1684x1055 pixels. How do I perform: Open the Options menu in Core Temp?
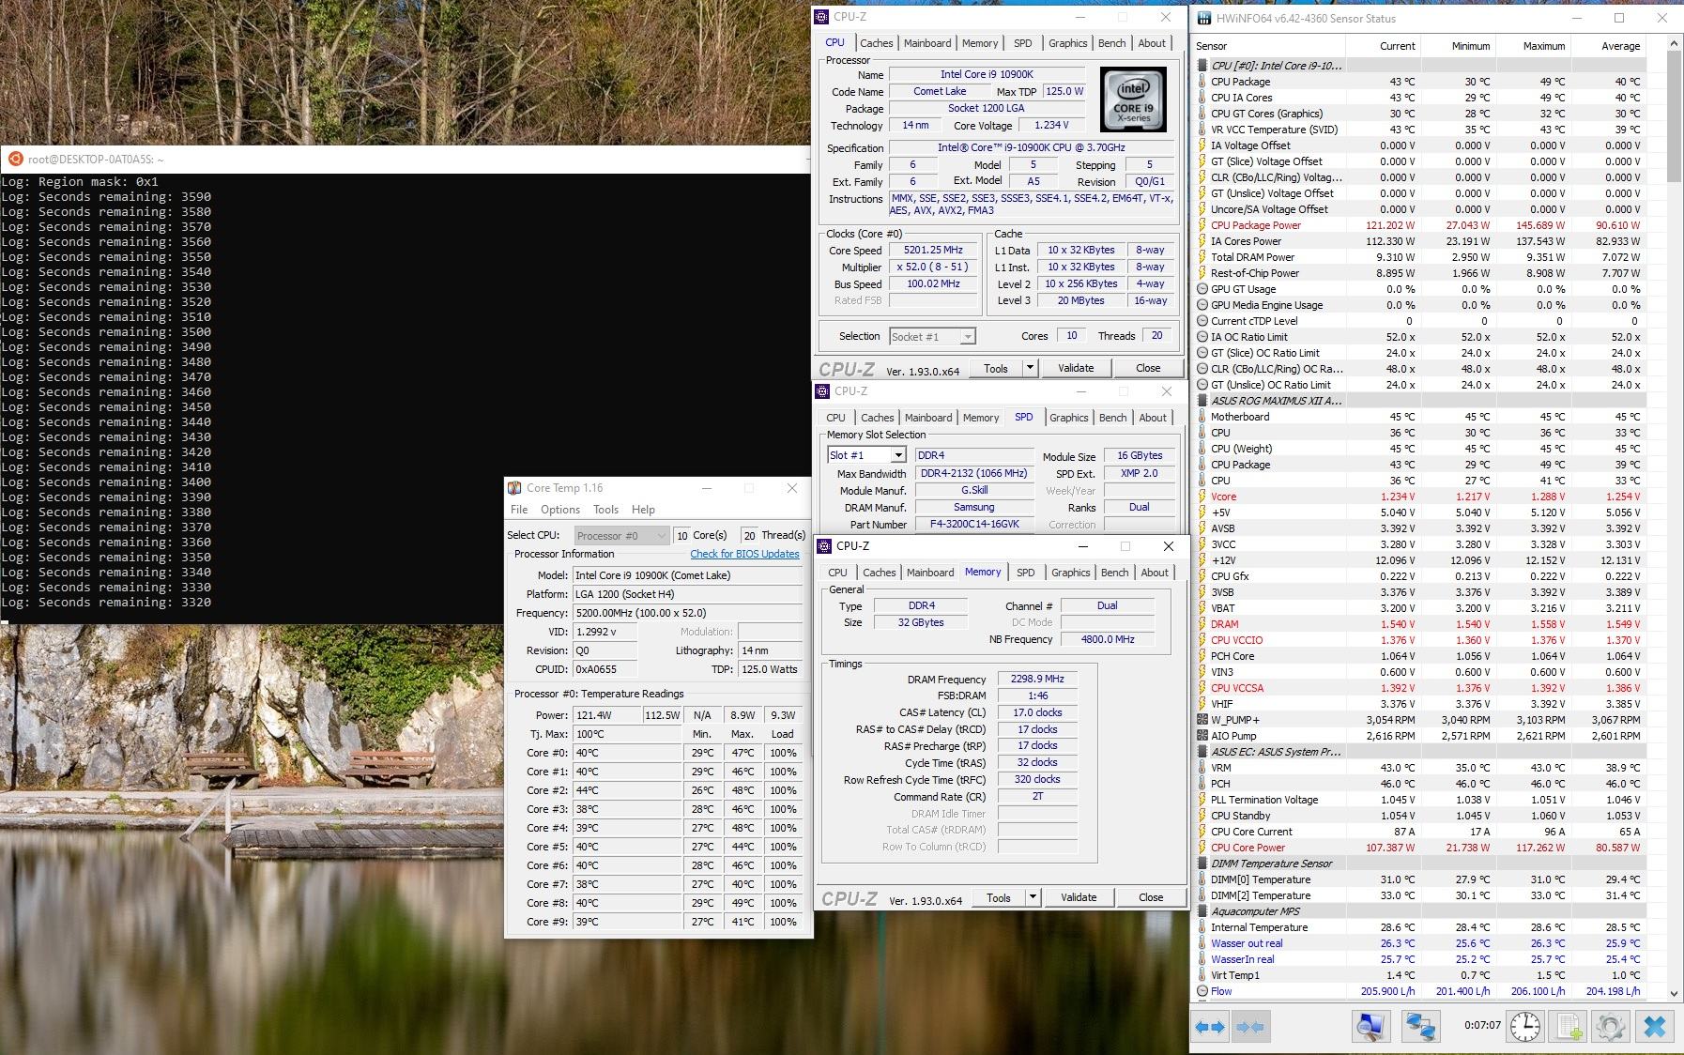(x=560, y=510)
